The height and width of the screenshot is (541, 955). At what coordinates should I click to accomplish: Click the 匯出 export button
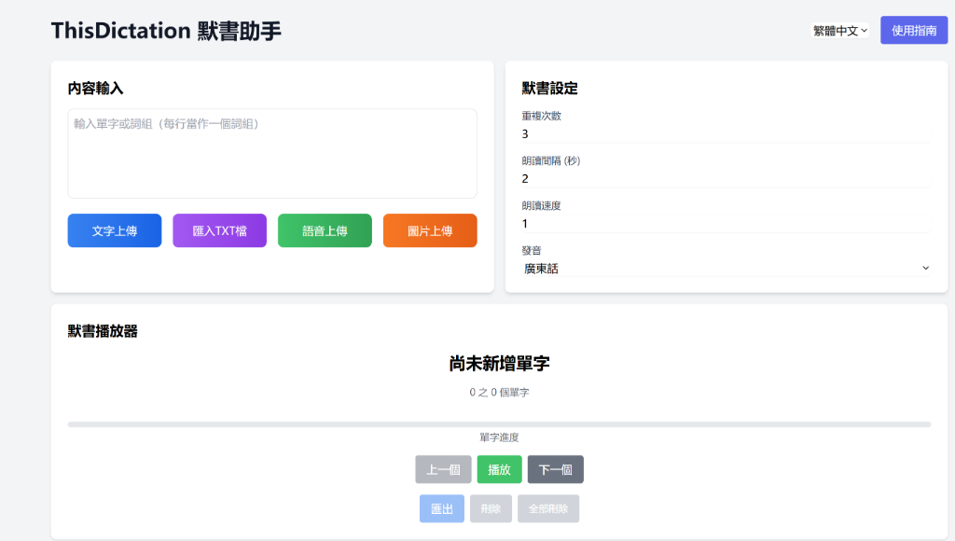(441, 508)
